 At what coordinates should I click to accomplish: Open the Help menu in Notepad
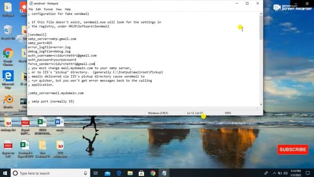point(68,9)
